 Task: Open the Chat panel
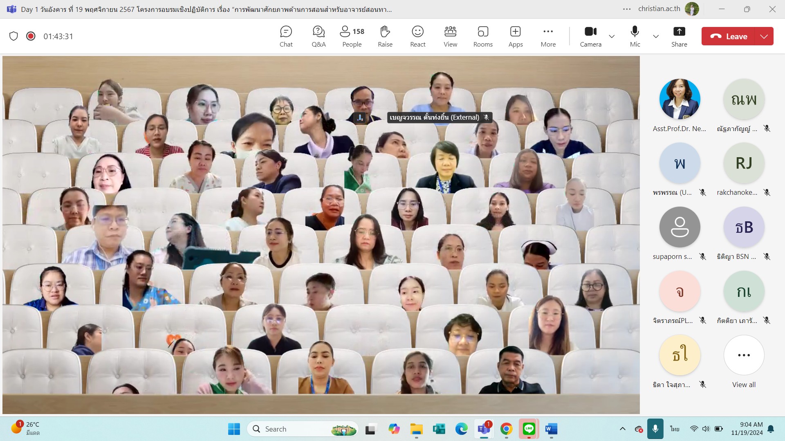pos(286,36)
